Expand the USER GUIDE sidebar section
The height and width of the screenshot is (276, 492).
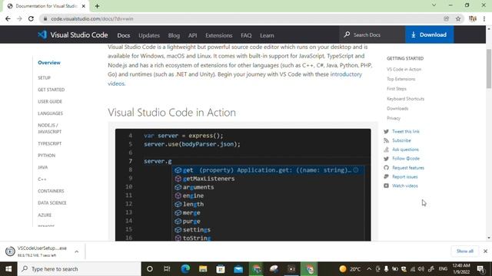click(50, 101)
